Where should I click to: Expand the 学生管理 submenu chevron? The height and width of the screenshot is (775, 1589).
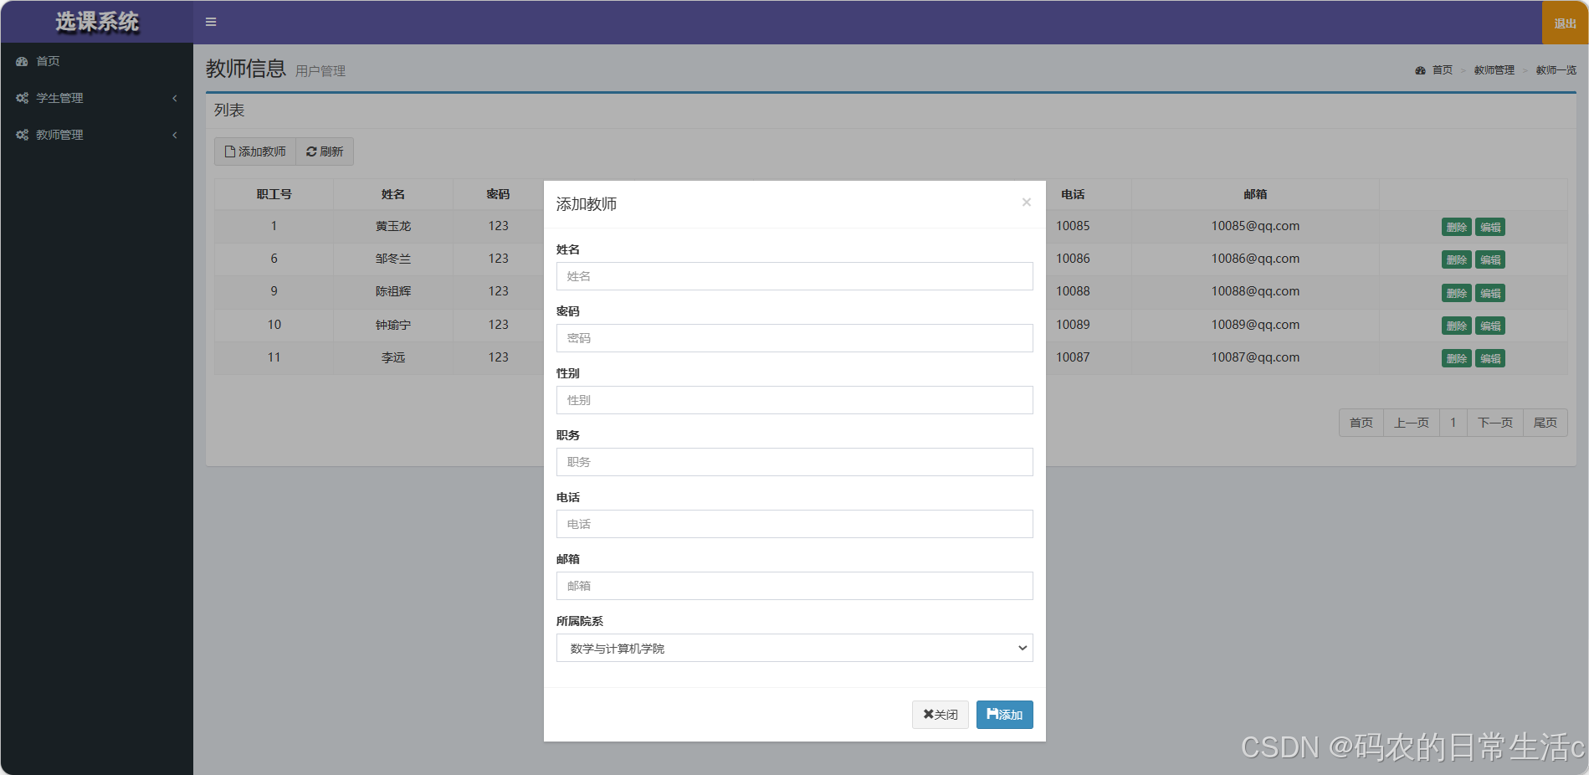click(174, 98)
